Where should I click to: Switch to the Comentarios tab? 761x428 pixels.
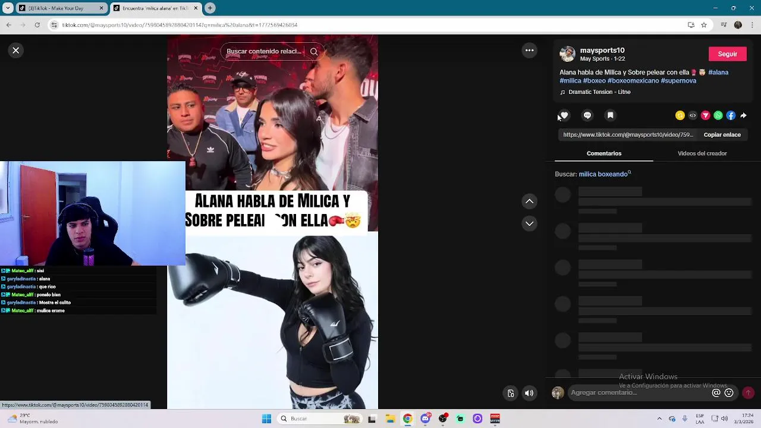click(604, 153)
